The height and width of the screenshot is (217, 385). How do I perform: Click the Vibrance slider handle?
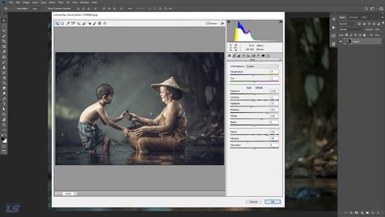click(x=247, y=142)
